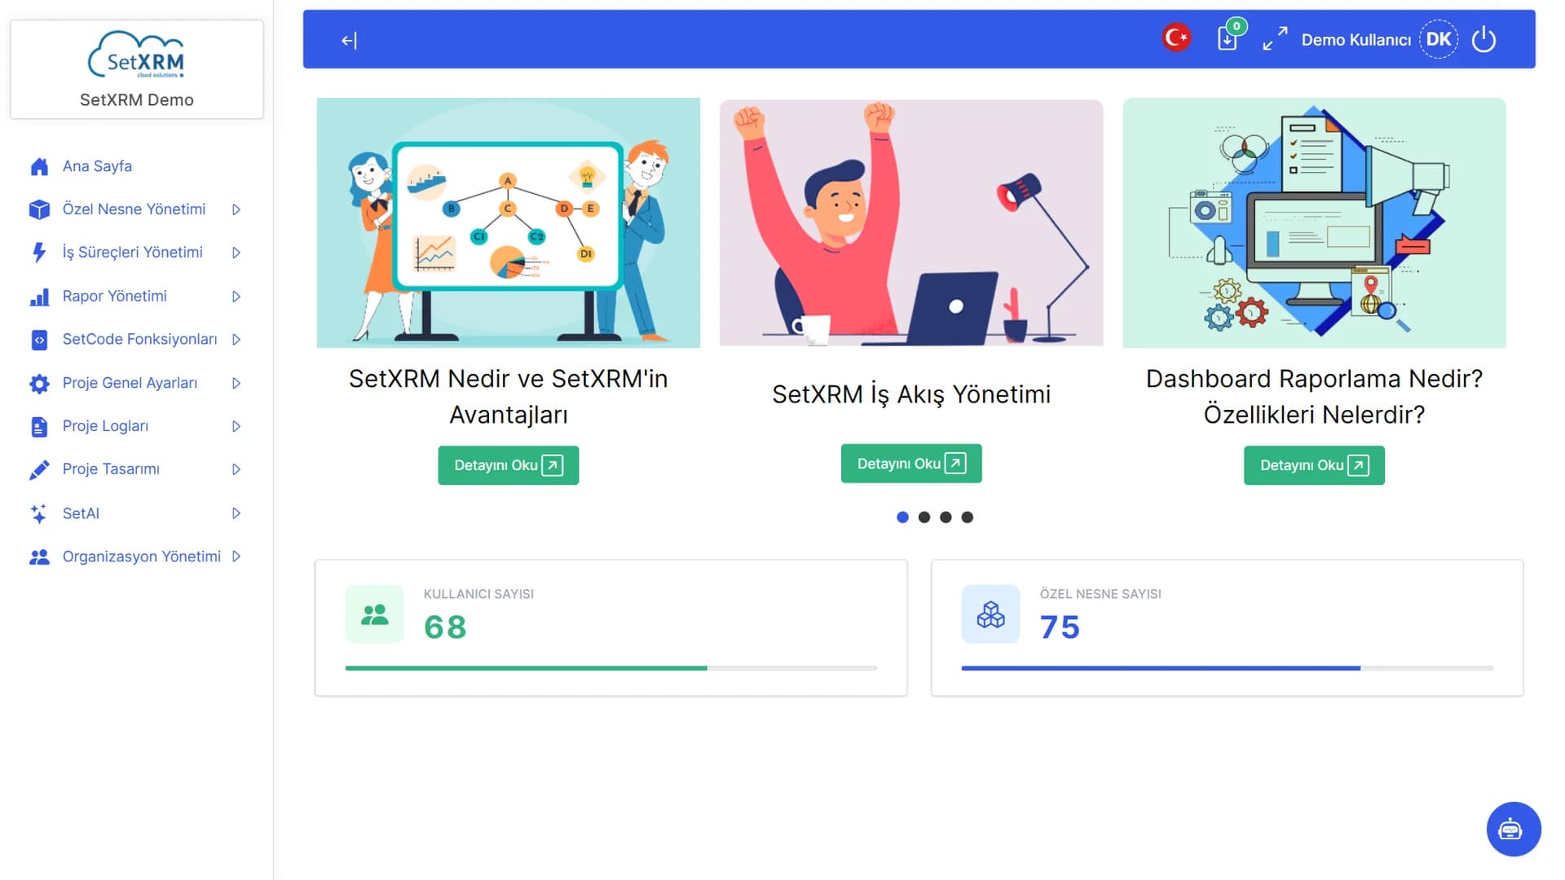Open the DK user avatar
Image resolution: width=1565 pixels, height=880 pixels.
1438,39
